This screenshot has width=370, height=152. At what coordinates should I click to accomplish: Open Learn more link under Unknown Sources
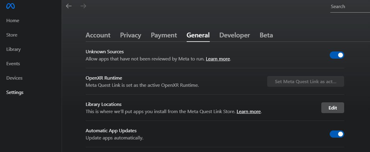[218, 59]
